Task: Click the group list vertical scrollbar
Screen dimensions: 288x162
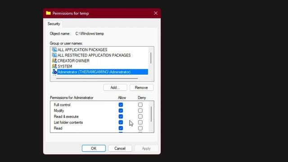Action: pos(151,58)
